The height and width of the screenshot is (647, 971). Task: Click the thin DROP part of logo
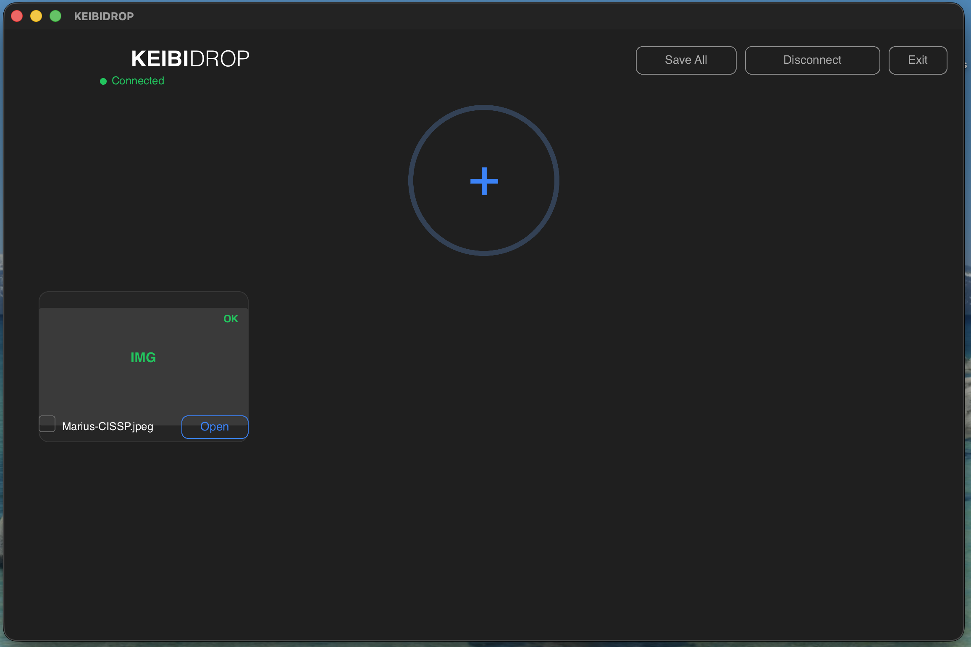pos(220,59)
